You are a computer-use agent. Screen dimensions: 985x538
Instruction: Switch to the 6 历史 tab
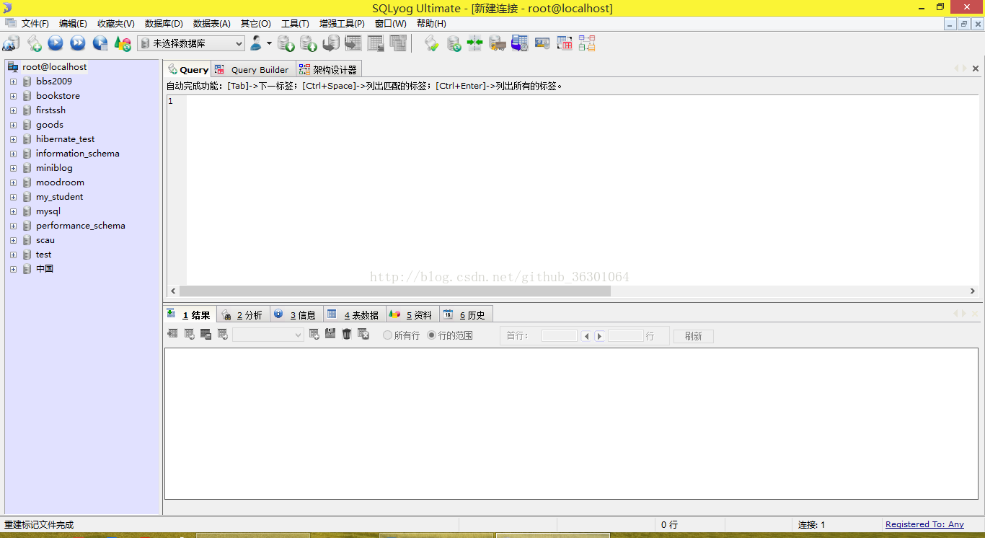pyautogui.click(x=466, y=315)
